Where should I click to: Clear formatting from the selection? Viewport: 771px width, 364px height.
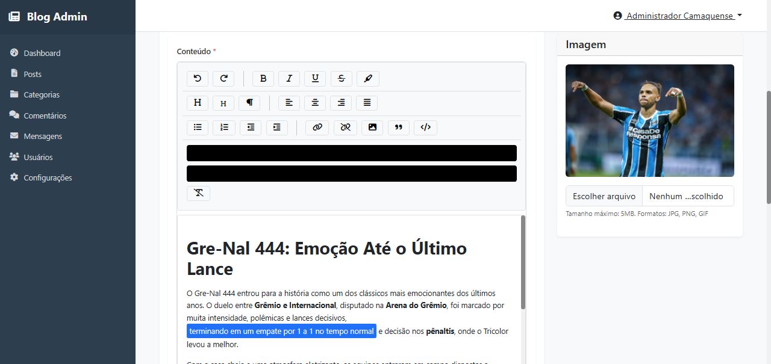198,193
